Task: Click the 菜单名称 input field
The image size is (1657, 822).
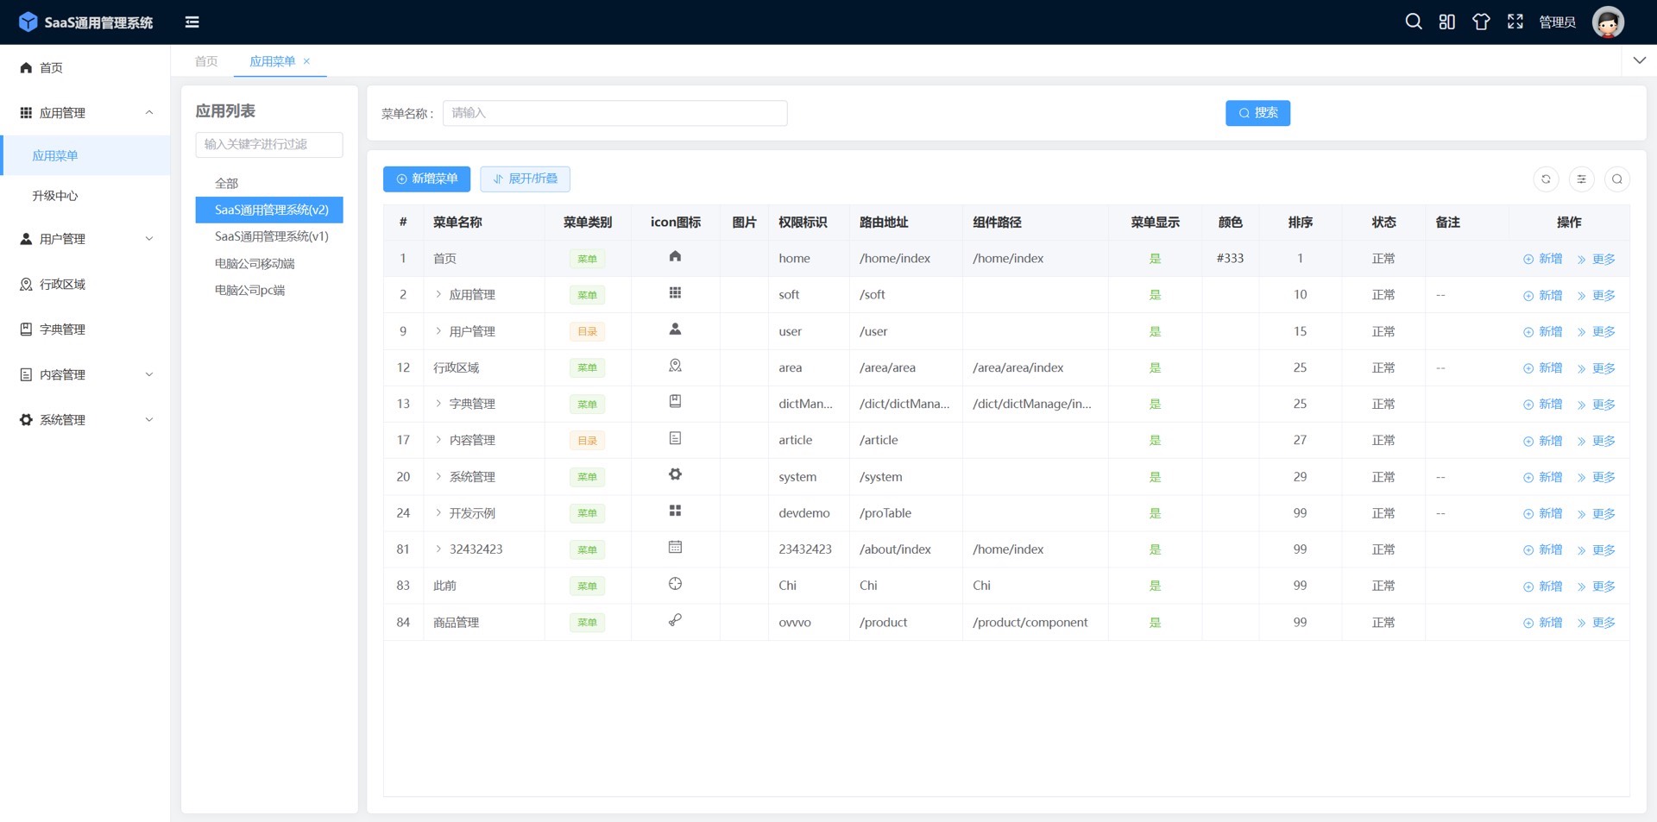Action: pyautogui.click(x=614, y=113)
